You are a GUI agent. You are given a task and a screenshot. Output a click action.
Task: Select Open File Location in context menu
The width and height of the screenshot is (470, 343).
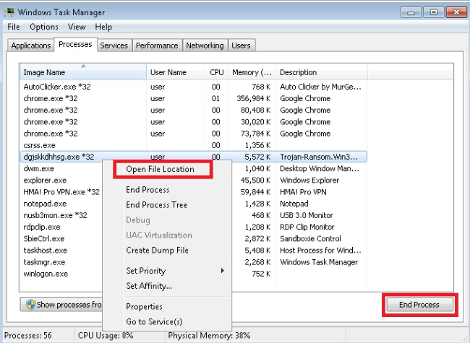click(x=160, y=169)
